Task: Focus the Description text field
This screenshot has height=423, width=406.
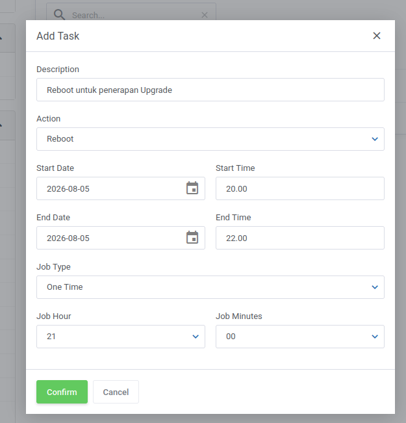Action: pos(210,90)
